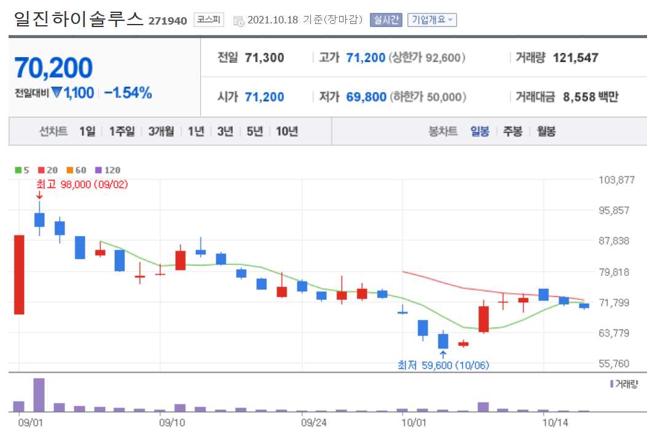
Task: Select the 1년 chart period
Action: 194,131
